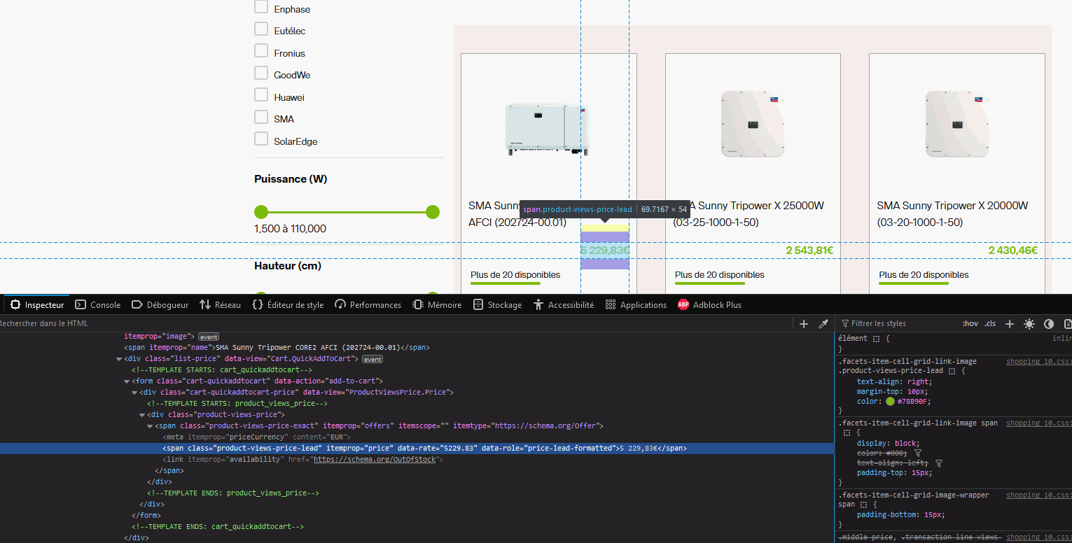1072x543 pixels.
Task: Switch to the Console tab
Action: [98, 305]
